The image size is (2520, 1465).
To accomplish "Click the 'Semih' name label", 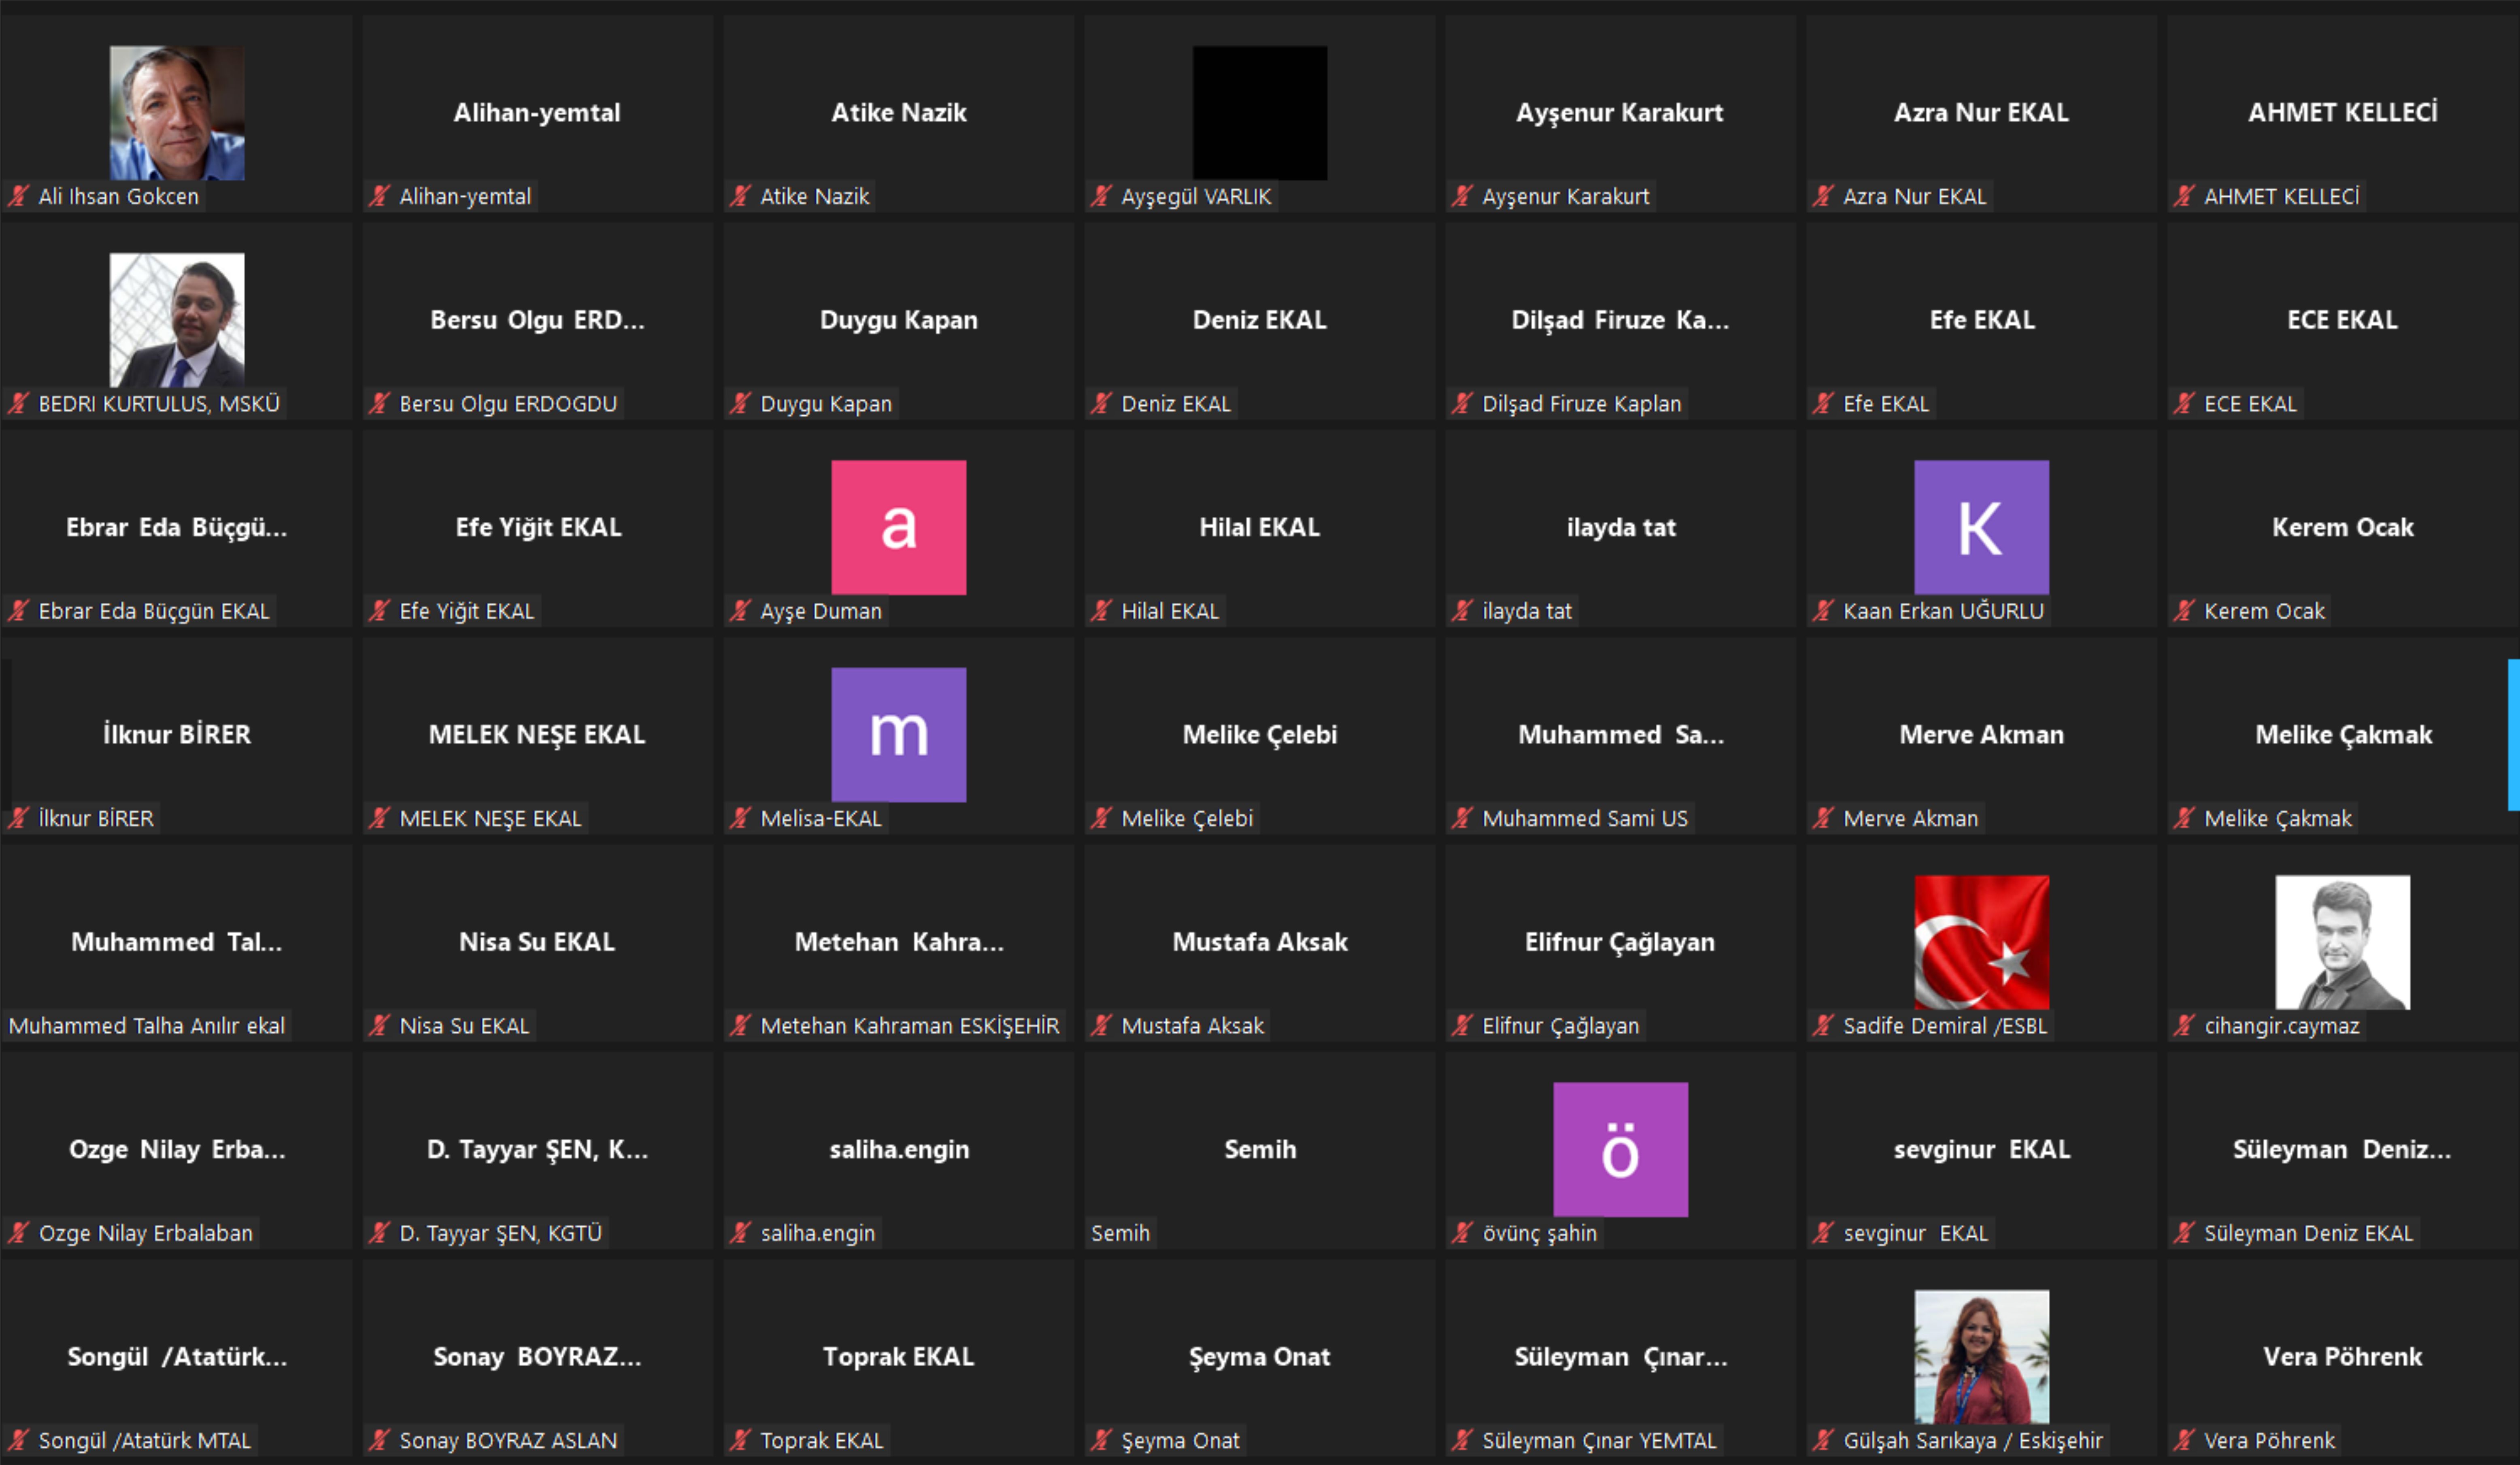I will (1120, 1233).
